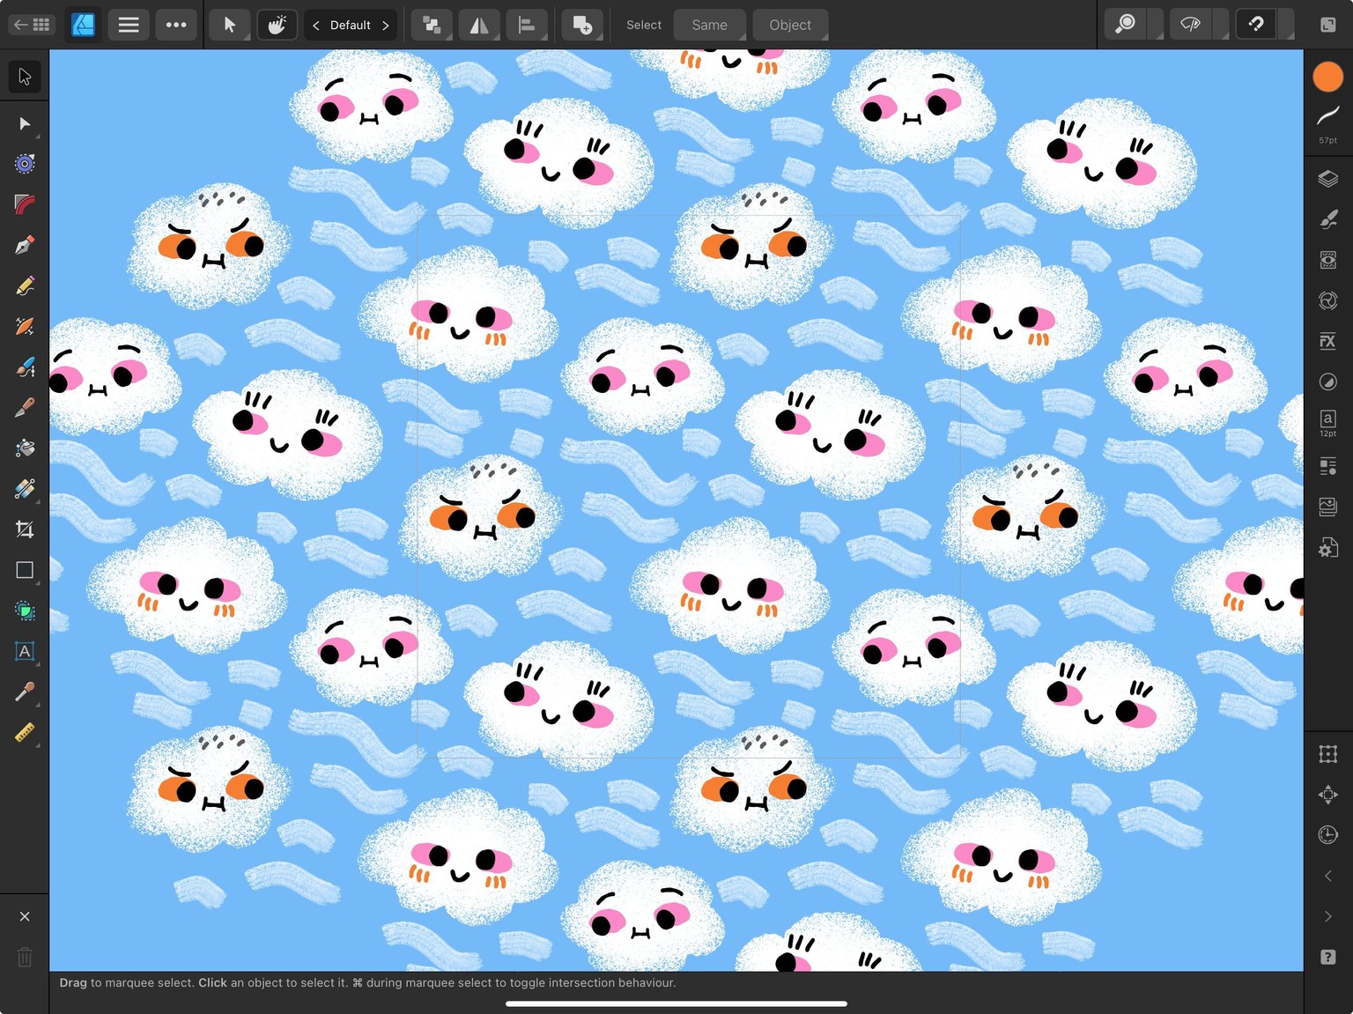This screenshot has width=1353, height=1014.
Task: Select the Measure ruler tool
Action: 25,732
